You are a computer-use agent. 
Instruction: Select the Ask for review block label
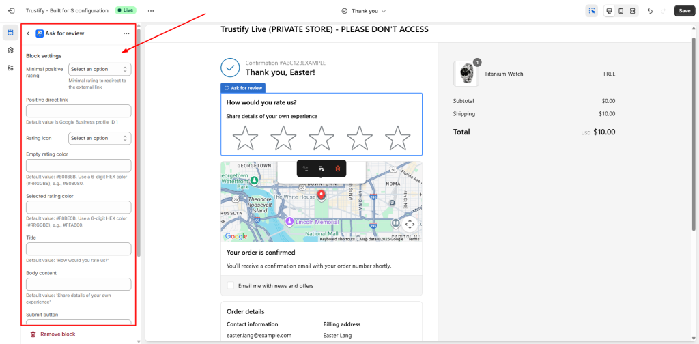click(243, 88)
